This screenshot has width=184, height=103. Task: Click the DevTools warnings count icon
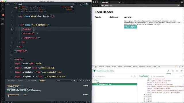tap(176, 67)
